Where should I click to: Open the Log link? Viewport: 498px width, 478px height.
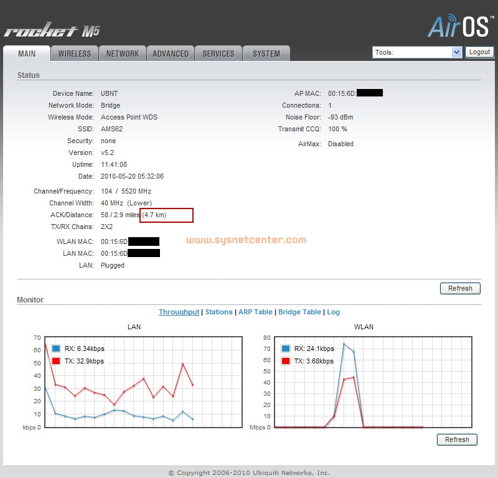pos(334,312)
